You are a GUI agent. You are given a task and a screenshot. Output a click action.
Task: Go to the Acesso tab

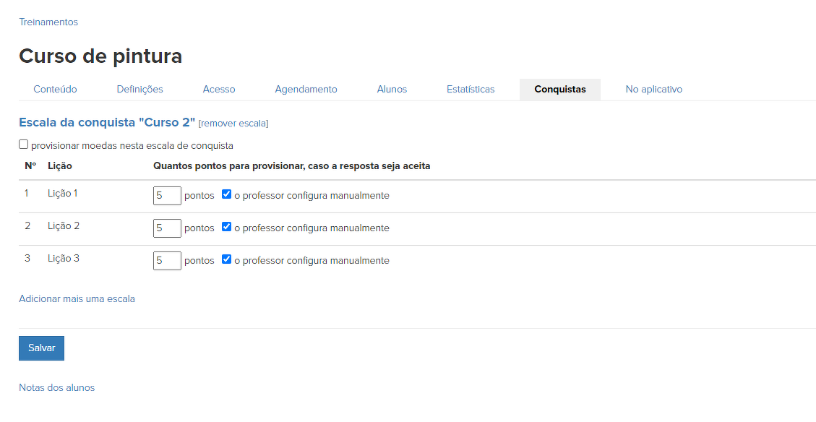point(219,89)
